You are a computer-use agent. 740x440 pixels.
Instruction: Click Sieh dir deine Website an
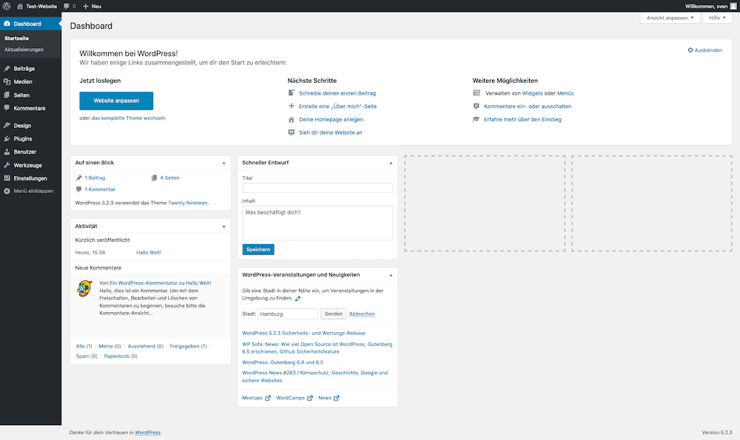[330, 132]
